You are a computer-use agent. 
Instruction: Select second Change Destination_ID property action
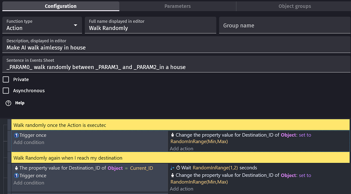(x=241, y=179)
